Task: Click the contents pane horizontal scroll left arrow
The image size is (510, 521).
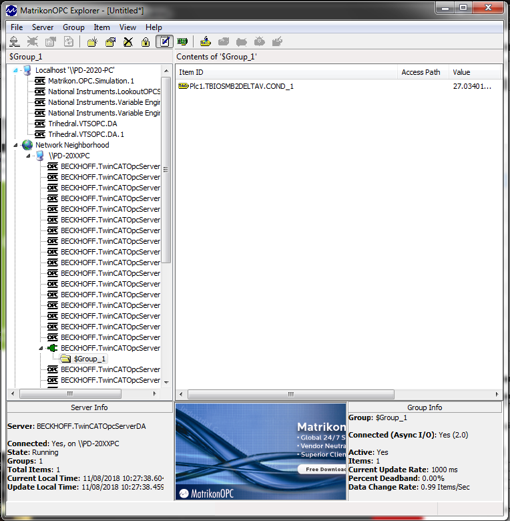Action: tap(181, 394)
